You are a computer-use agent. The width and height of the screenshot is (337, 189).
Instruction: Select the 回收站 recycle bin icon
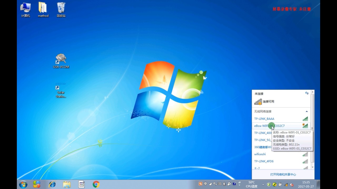61,10
